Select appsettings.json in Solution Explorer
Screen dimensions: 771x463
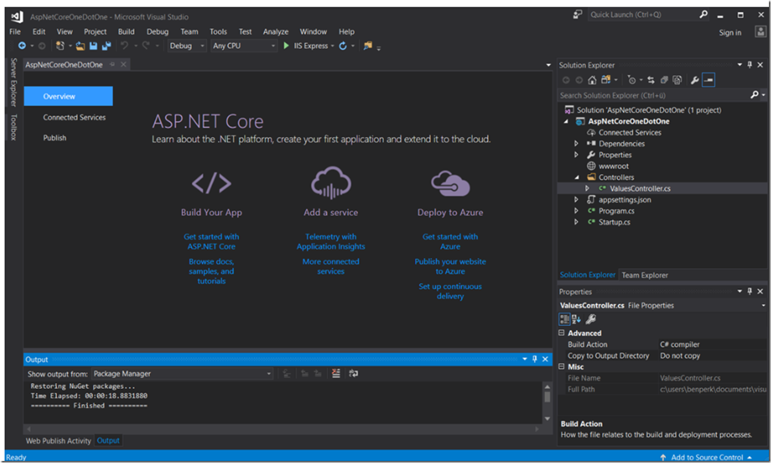(x=624, y=199)
